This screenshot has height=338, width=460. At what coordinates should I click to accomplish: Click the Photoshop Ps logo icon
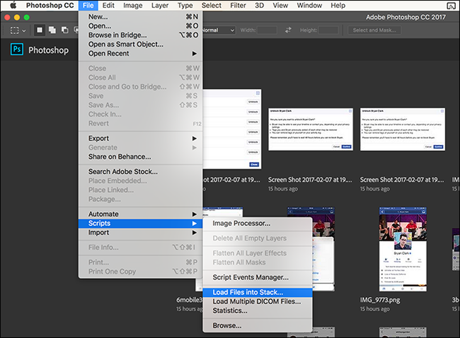(x=17, y=49)
